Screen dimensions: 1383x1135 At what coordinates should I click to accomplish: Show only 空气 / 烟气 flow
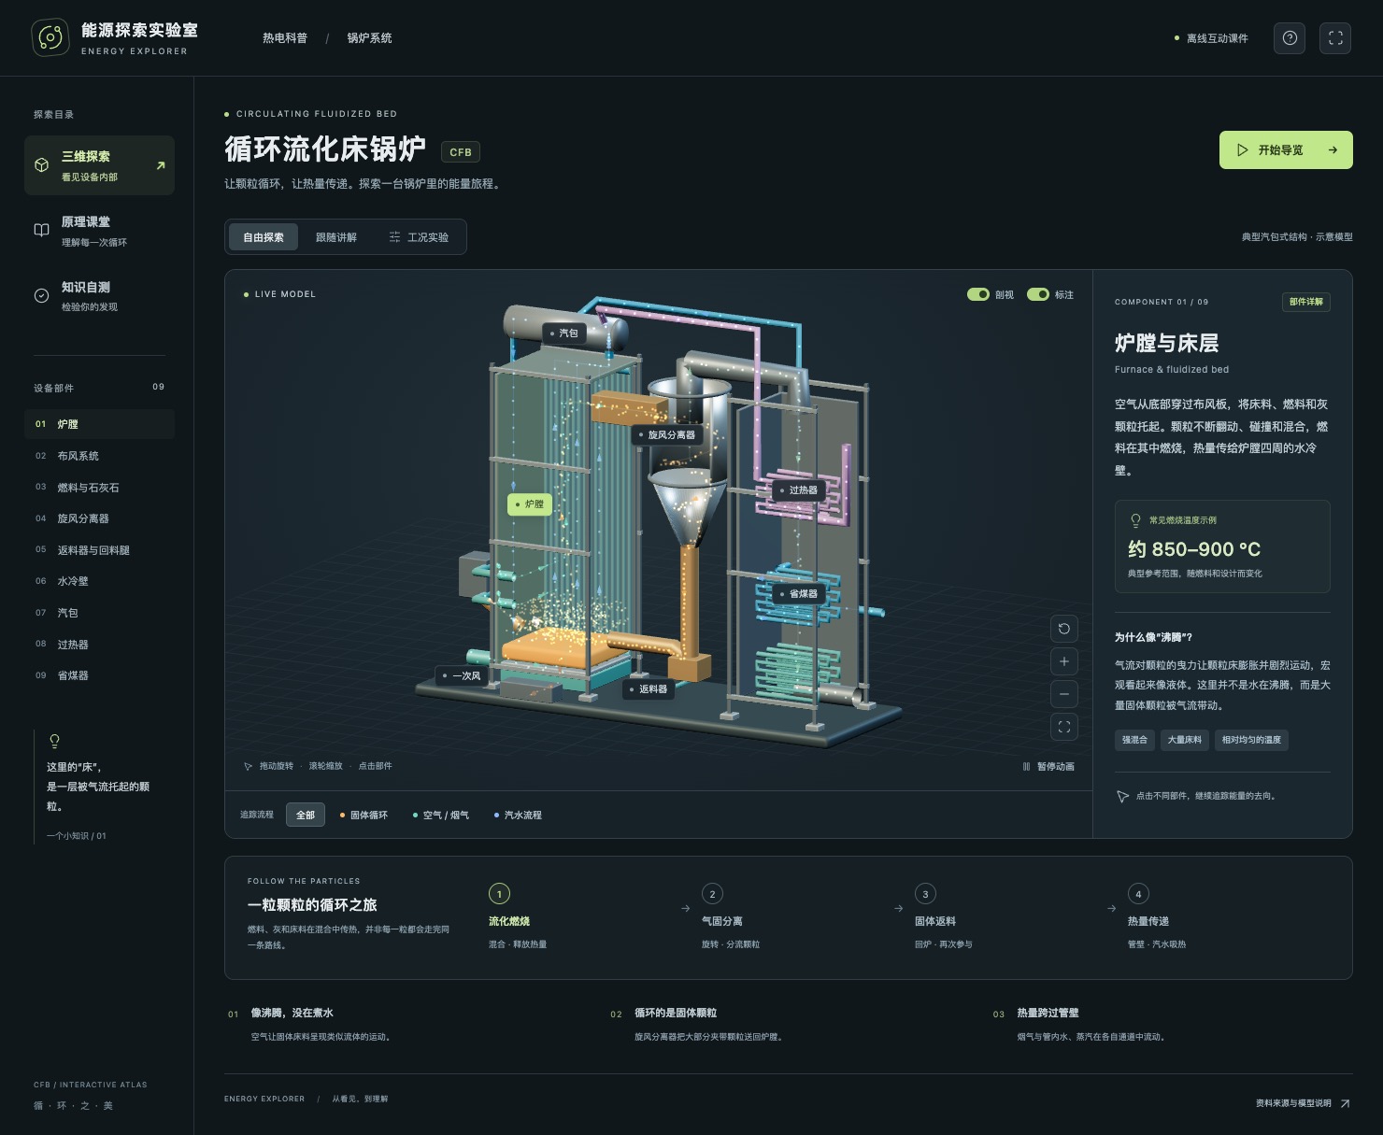[x=441, y=816]
